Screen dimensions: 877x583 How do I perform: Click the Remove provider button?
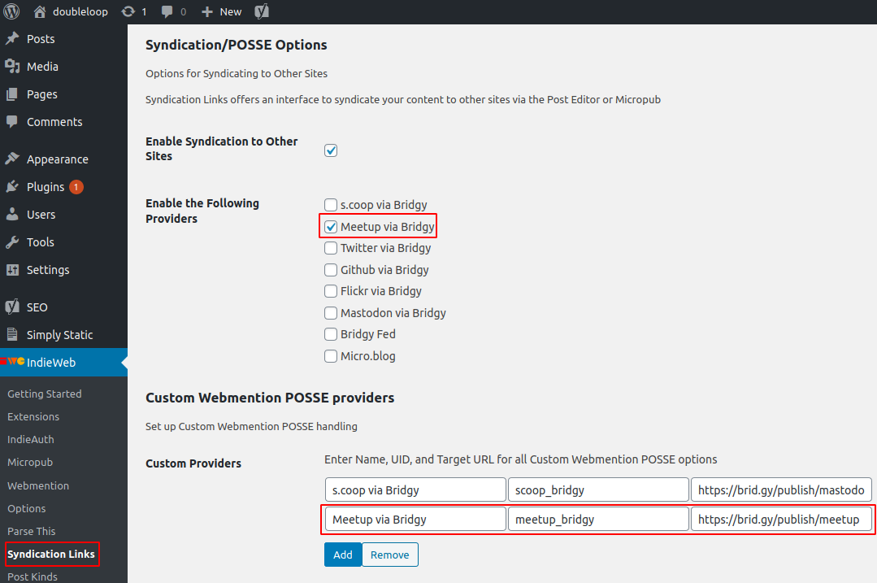390,555
